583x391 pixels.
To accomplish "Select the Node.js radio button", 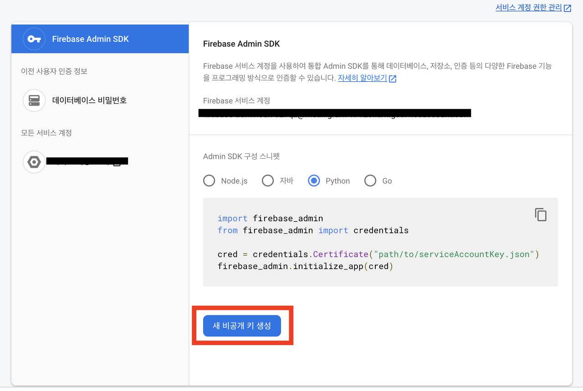I will point(209,181).
